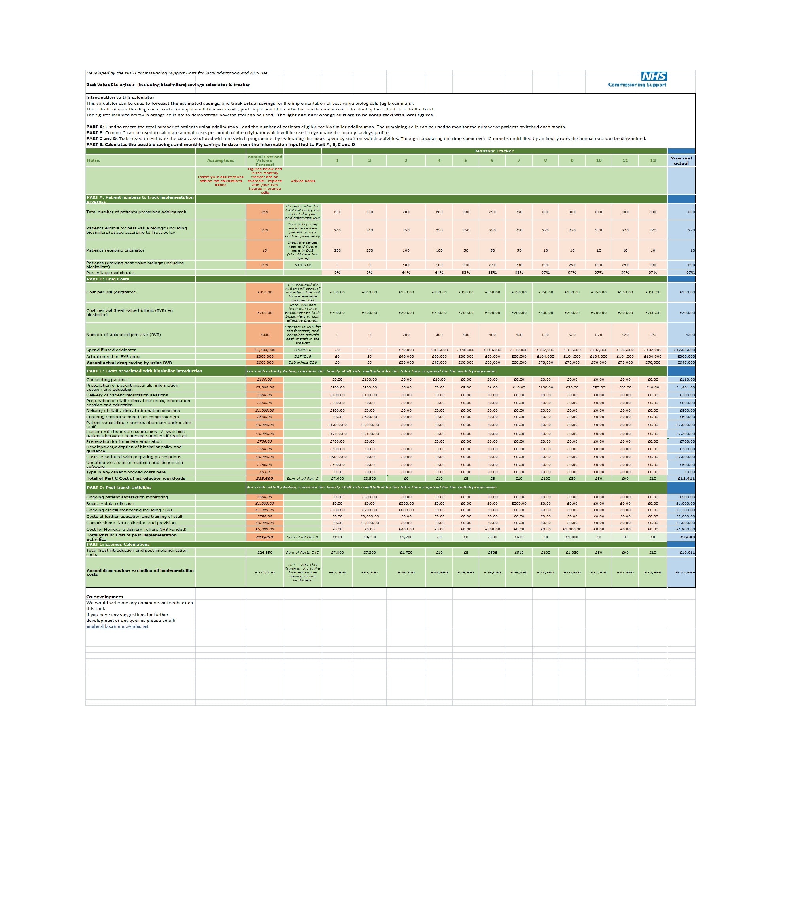Select the 'PART B: Drug Costs' section header
This screenshot has width=788, height=897.
140,279
